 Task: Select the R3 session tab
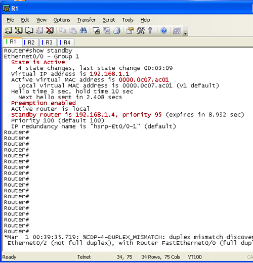click(49, 42)
